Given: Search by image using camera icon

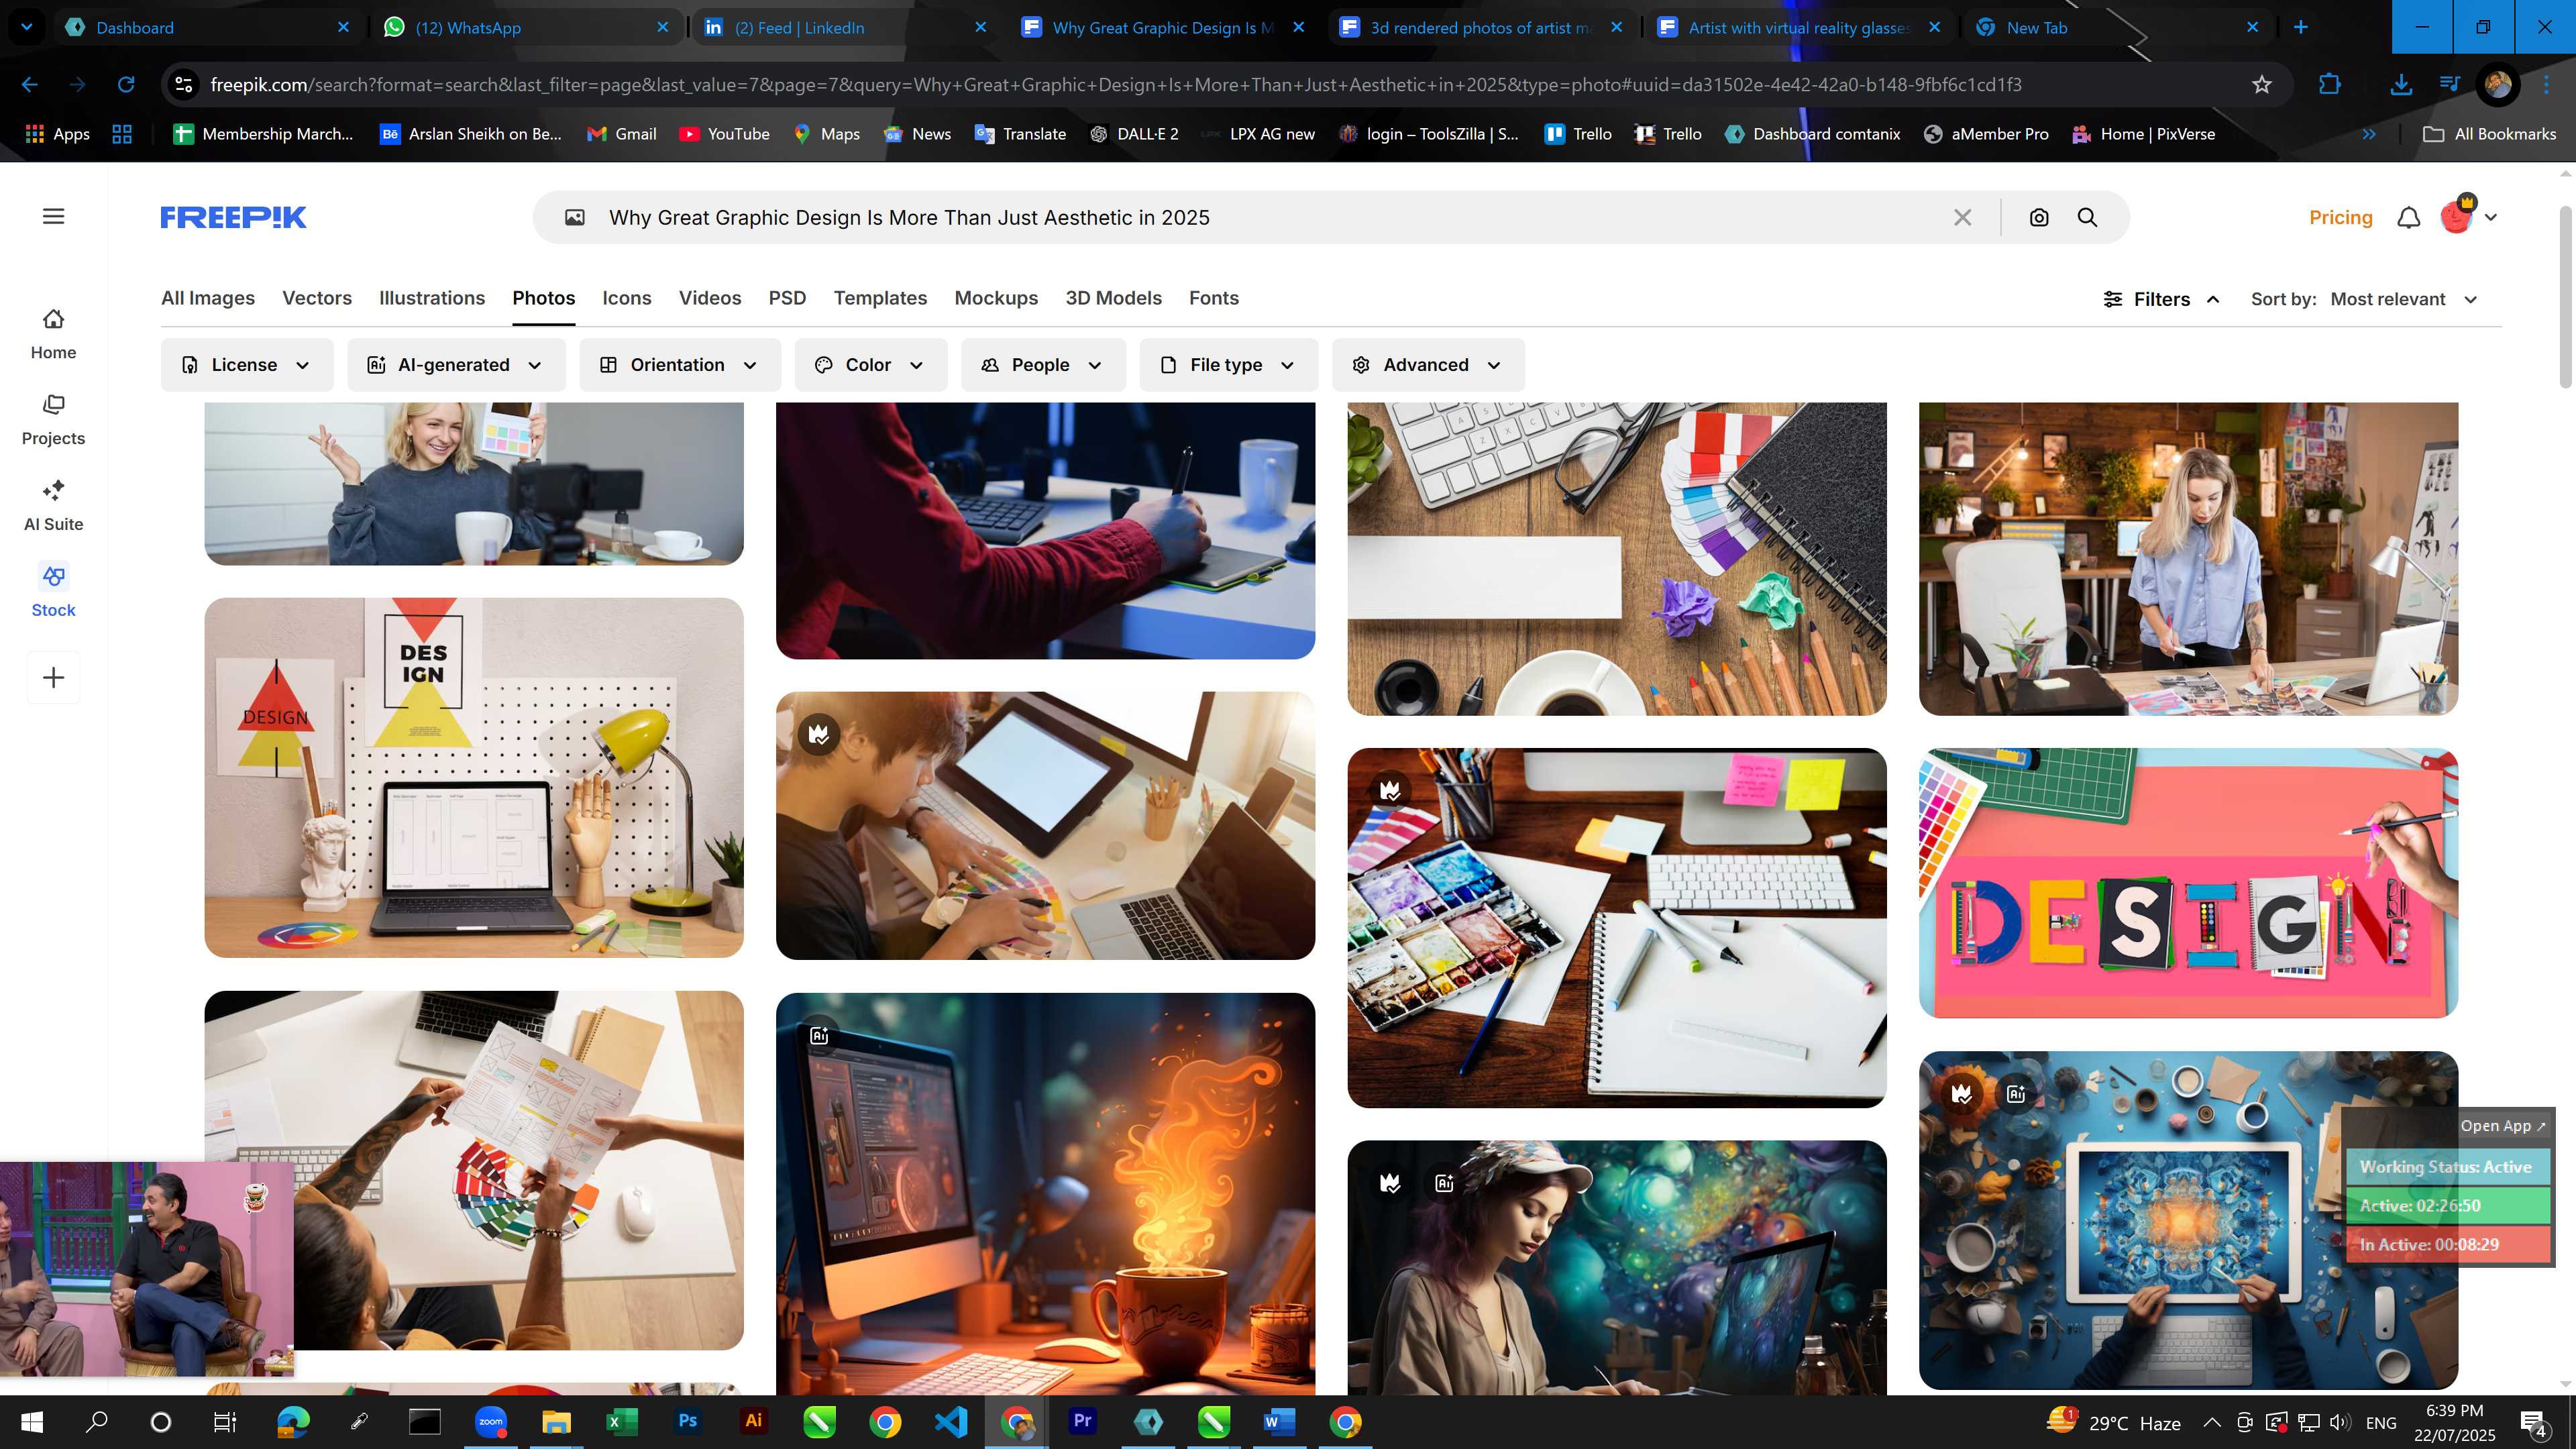Looking at the screenshot, I should 2039,217.
